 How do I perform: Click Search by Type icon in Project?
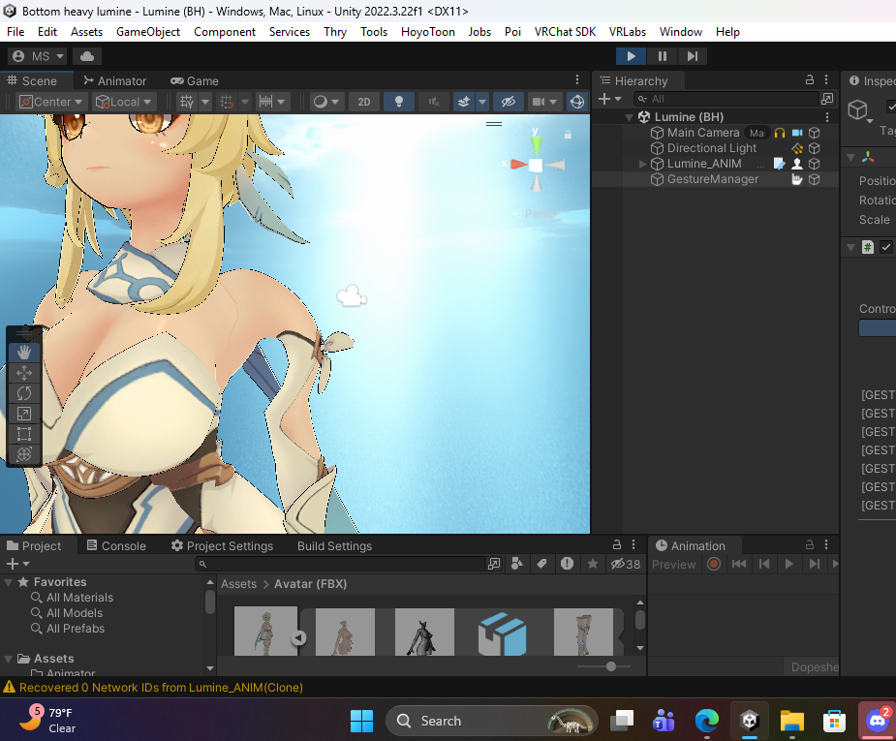tap(516, 564)
